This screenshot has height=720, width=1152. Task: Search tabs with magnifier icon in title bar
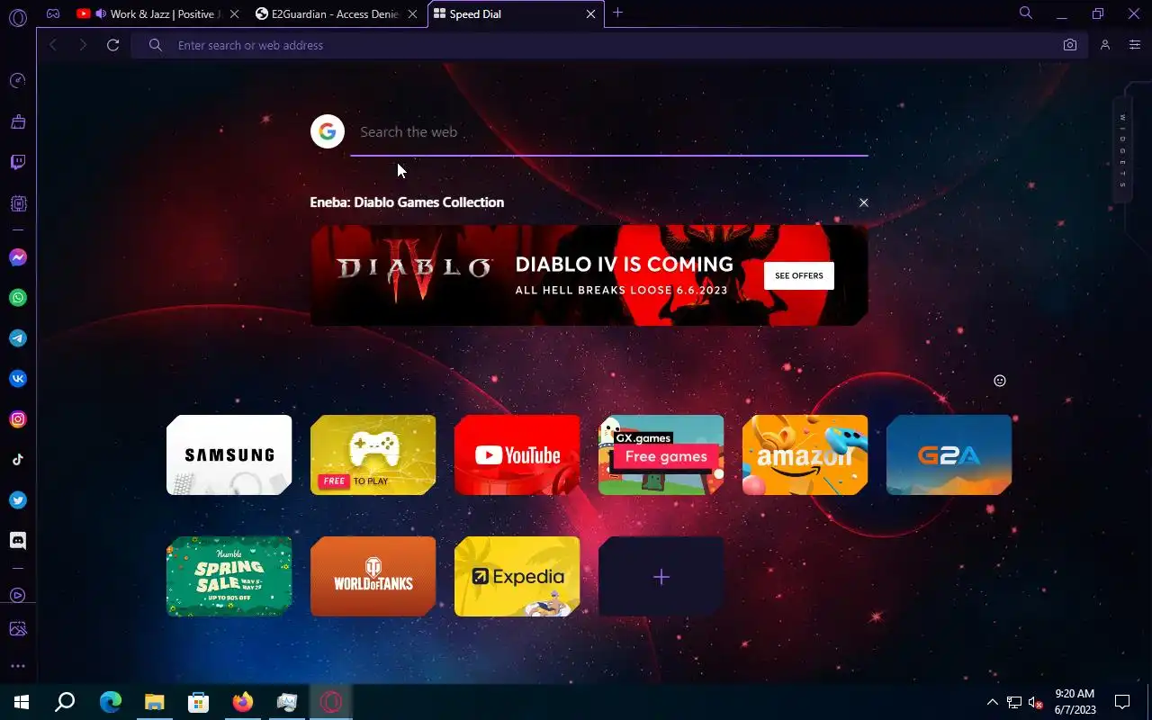coord(1026,13)
